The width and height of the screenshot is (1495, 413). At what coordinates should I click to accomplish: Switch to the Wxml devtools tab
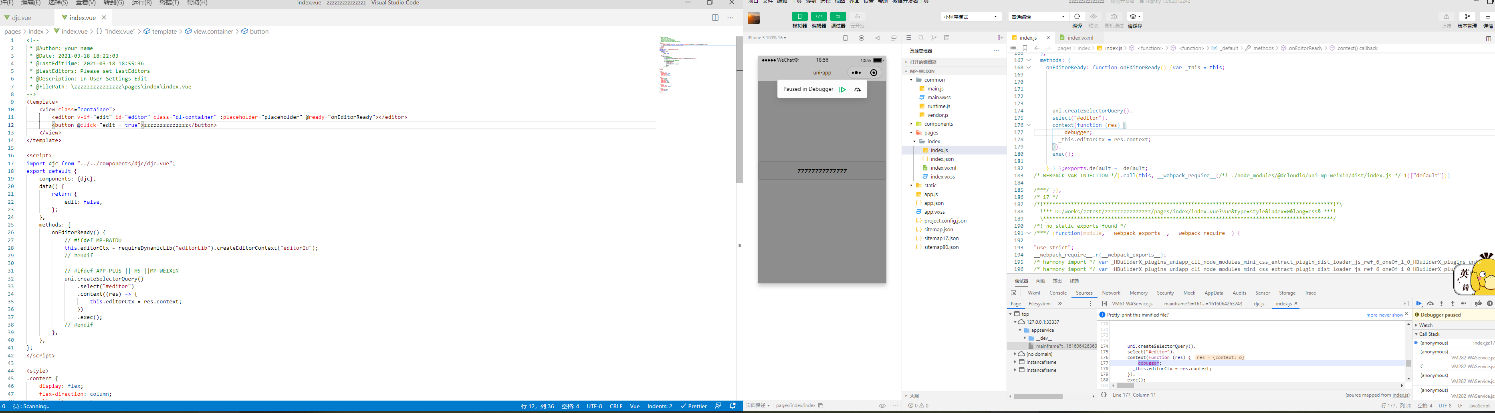tap(1034, 293)
